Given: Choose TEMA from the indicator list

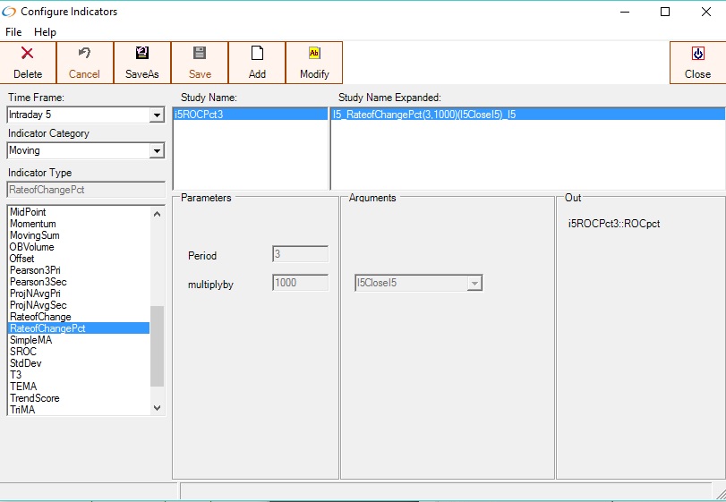Looking at the screenshot, I should coord(23,387).
